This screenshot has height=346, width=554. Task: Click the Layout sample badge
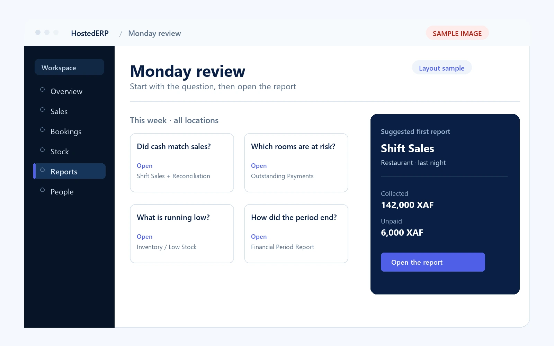[x=442, y=68]
